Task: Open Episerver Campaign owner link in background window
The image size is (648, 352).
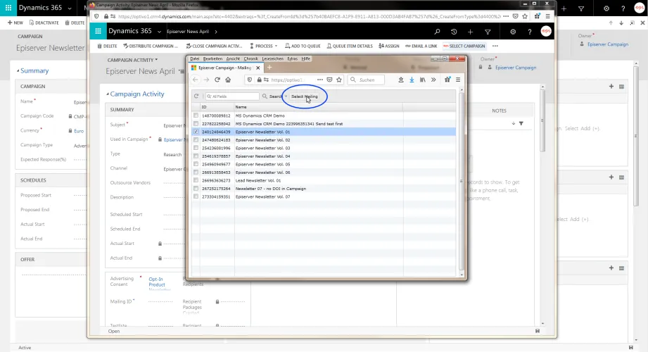Action: pyautogui.click(x=607, y=44)
